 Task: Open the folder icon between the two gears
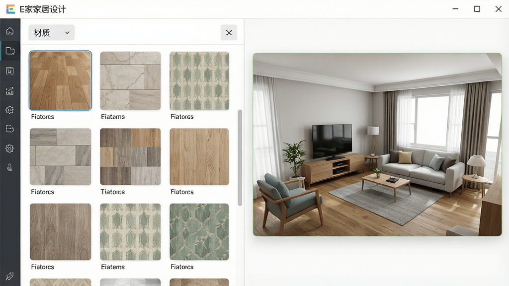(10, 129)
